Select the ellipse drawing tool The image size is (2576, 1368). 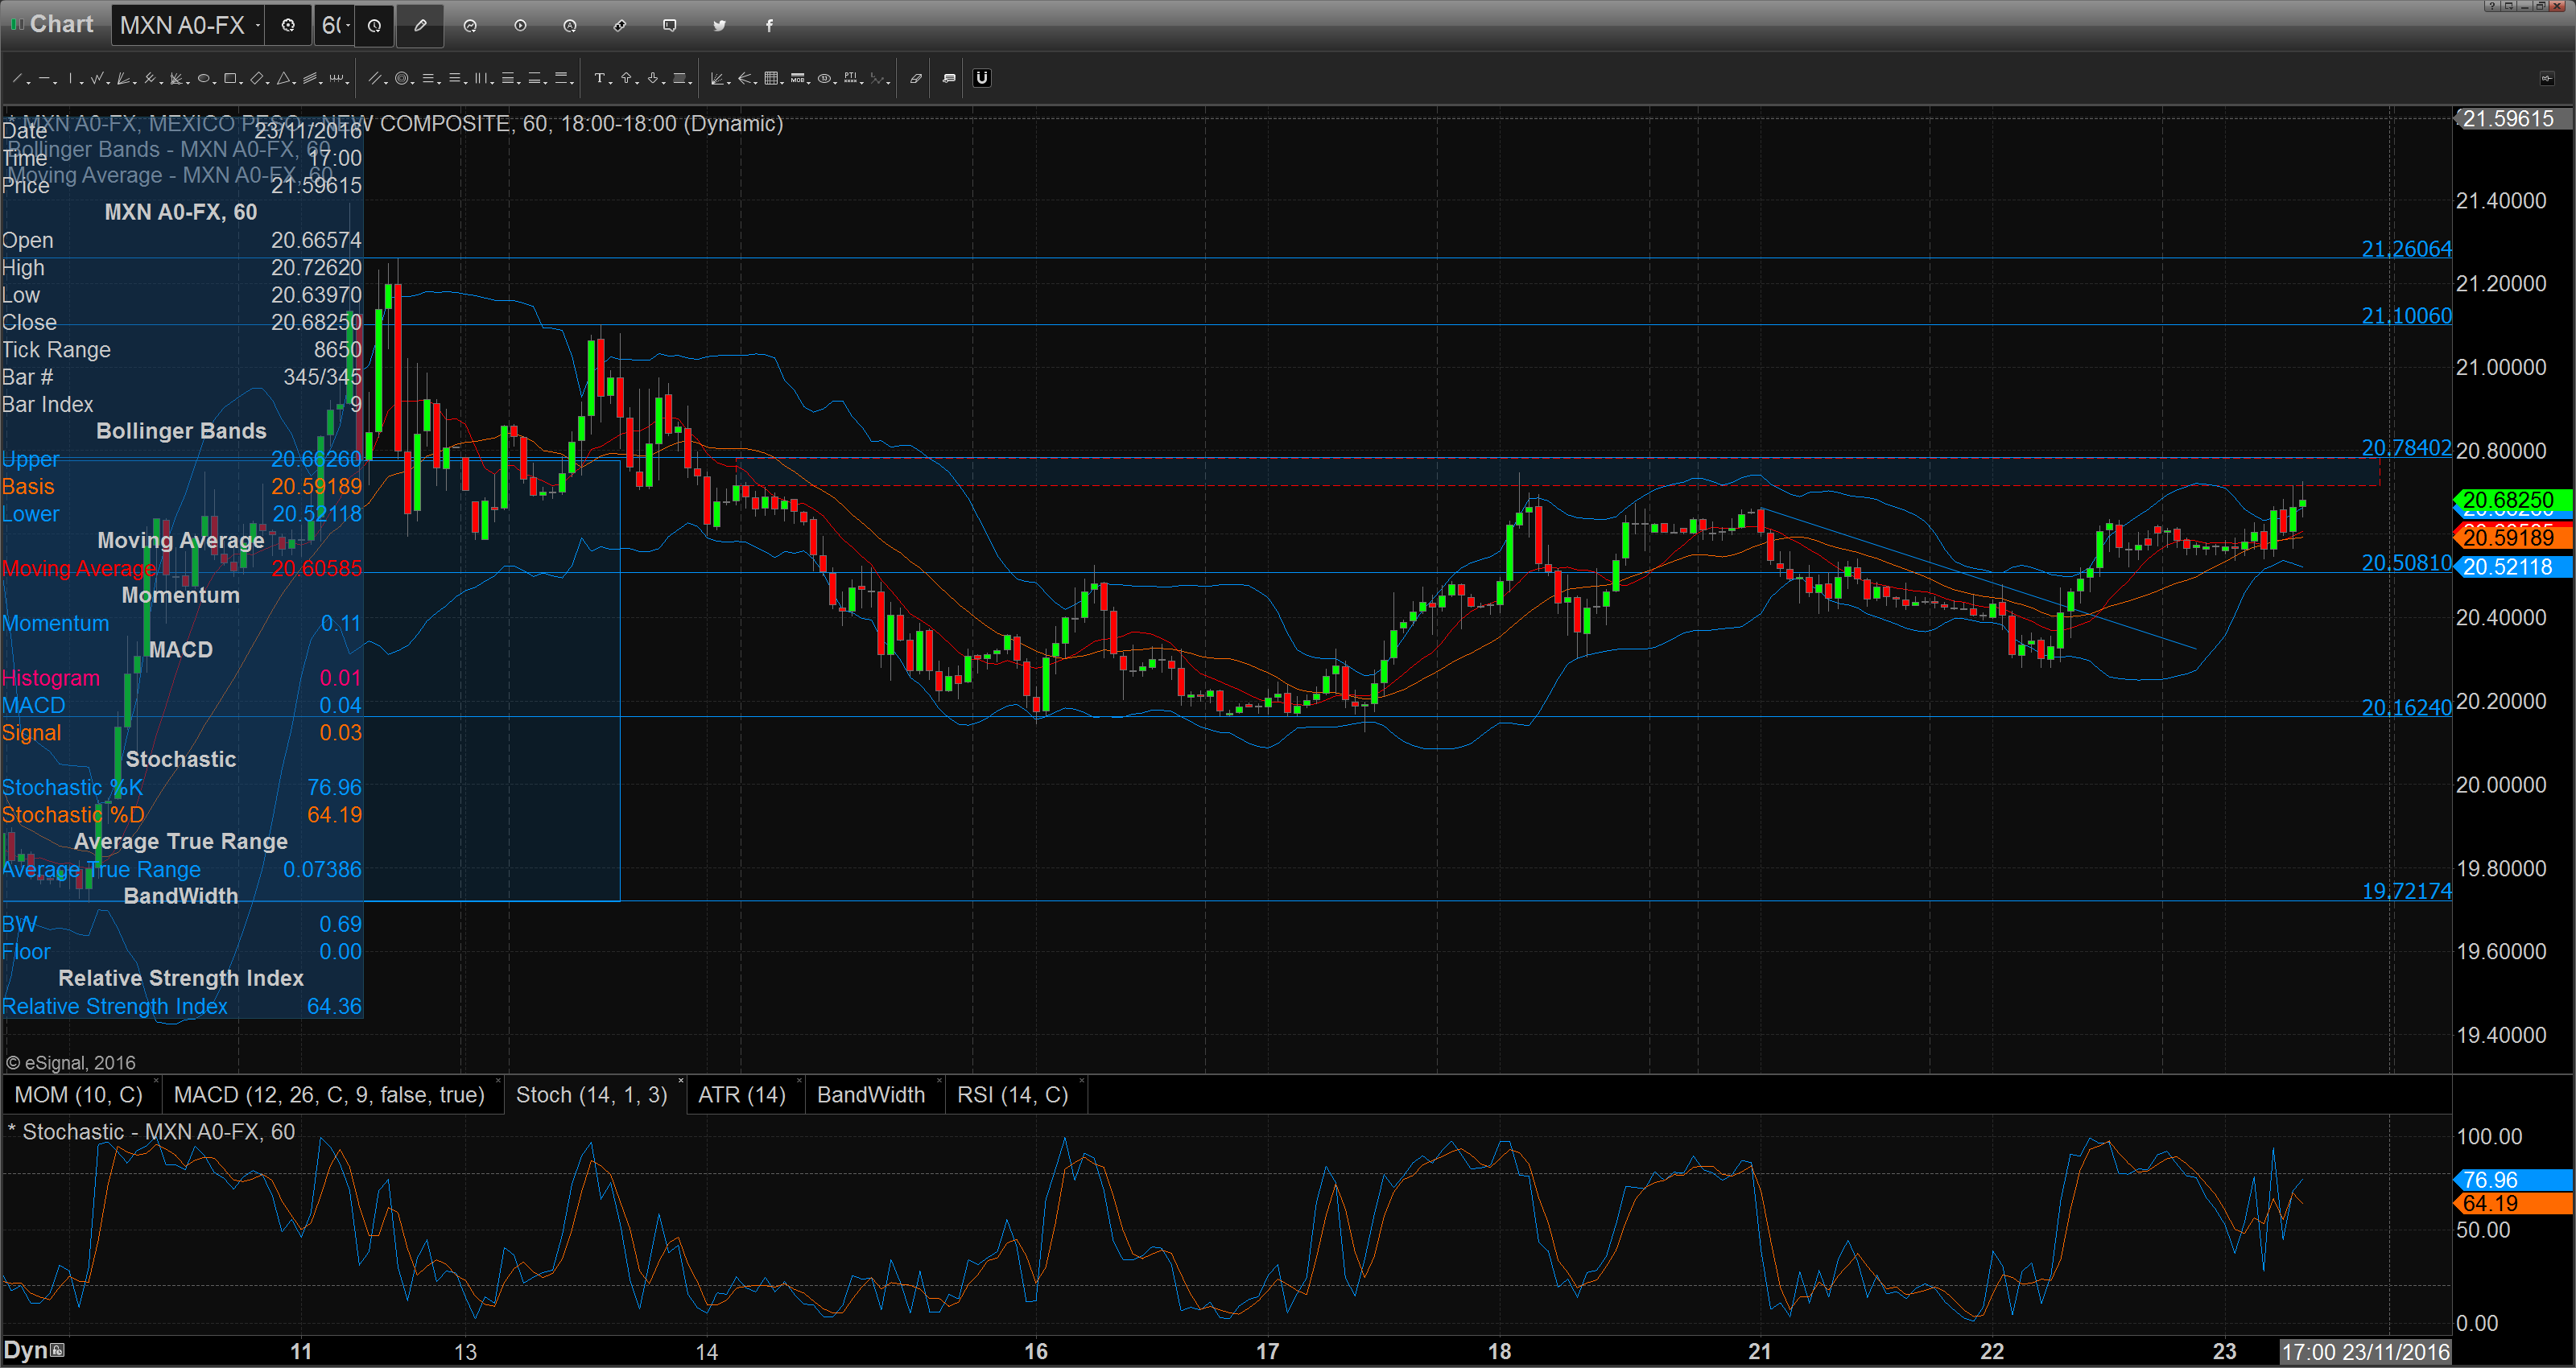click(204, 78)
